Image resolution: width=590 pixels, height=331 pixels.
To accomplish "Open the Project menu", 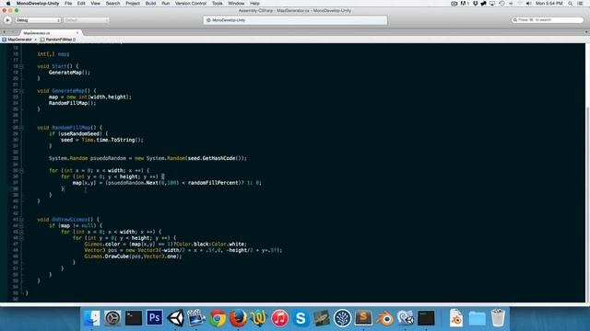I will [x=133, y=4].
